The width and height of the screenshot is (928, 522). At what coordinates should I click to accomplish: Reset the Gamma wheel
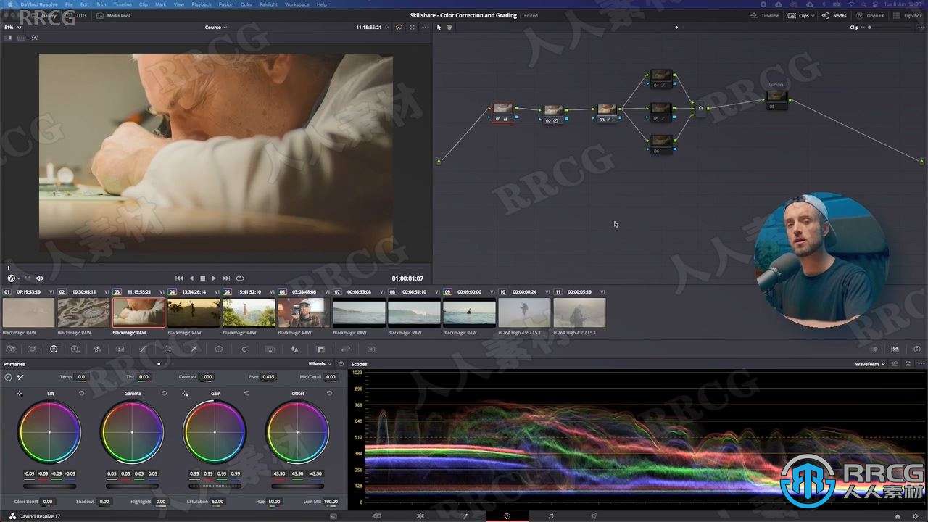pyautogui.click(x=164, y=393)
